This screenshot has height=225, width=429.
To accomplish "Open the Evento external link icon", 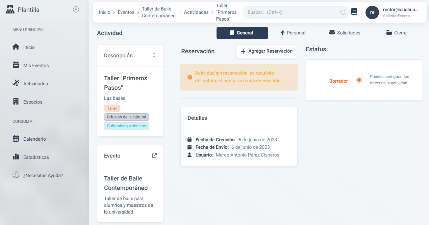I will (x=154, y=156).
